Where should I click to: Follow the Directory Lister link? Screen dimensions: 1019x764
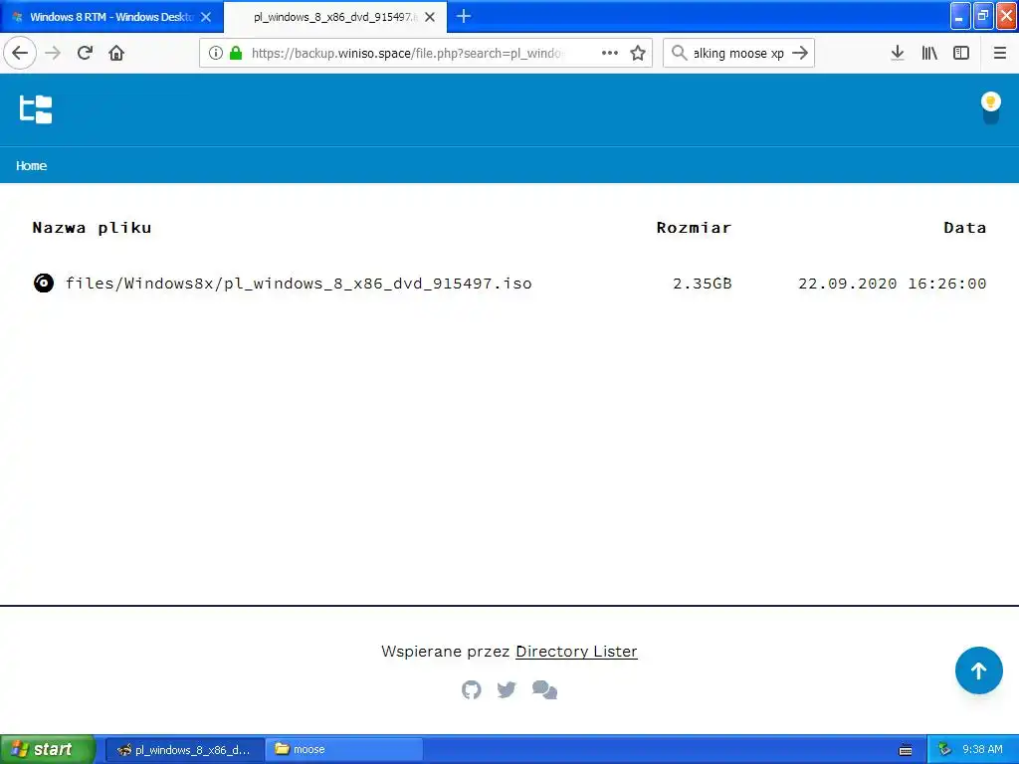(x=576, y=651)
